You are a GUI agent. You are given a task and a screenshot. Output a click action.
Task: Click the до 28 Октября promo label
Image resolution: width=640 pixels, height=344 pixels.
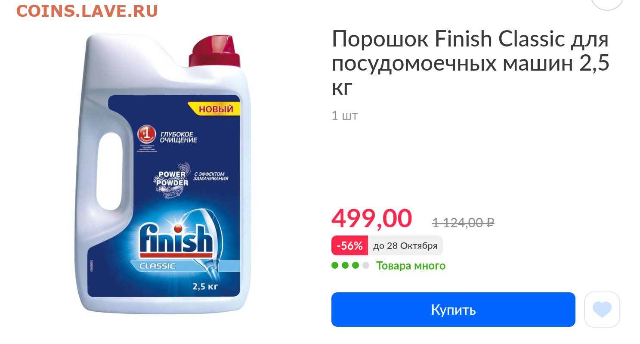point(405,246)
